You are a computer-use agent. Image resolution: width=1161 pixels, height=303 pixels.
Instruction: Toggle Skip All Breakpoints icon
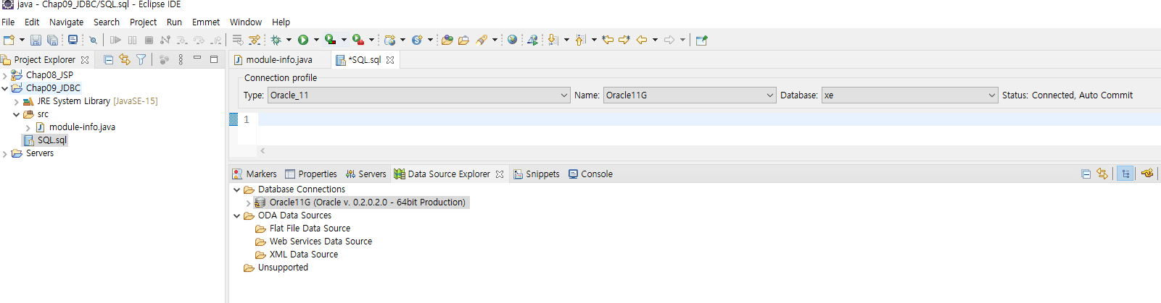pos(93,40)
